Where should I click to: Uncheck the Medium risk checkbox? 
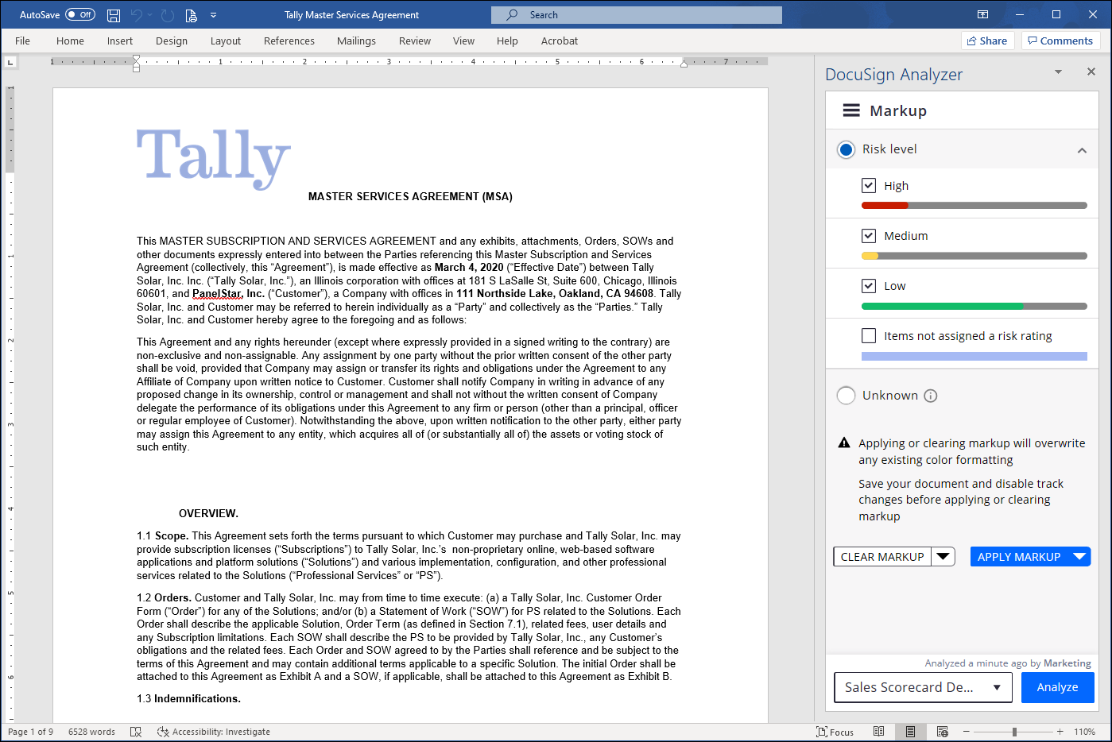tap(869, 236)
